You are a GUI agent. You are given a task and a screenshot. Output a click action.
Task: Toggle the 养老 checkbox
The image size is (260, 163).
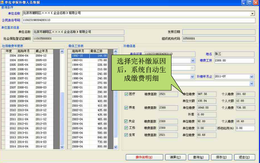pyautogui.click(x=126, y=108)
